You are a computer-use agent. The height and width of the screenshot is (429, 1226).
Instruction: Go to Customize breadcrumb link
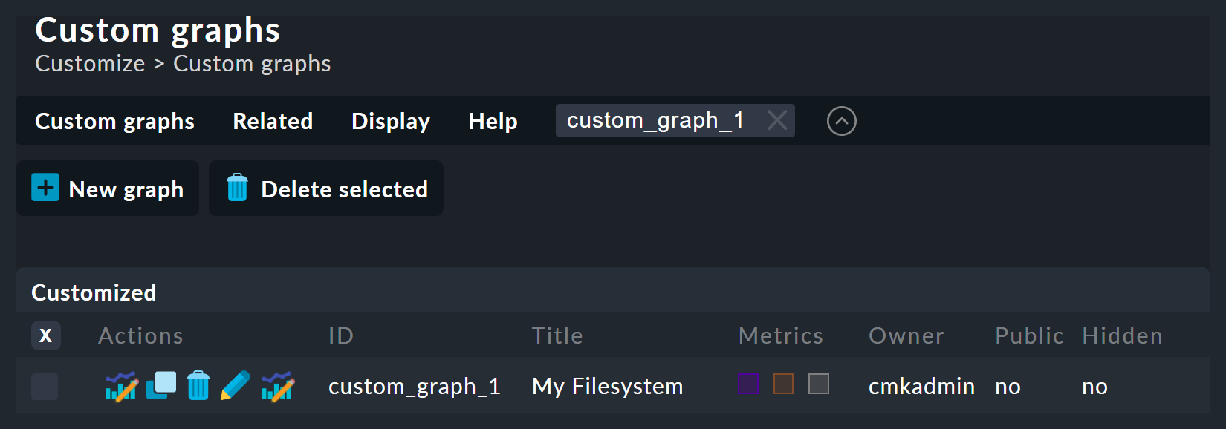coord(90,64)
